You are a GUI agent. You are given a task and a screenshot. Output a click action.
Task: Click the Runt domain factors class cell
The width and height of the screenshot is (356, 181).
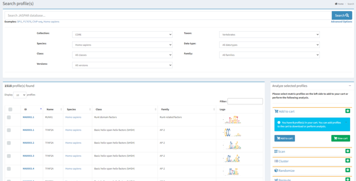(104, 117)
